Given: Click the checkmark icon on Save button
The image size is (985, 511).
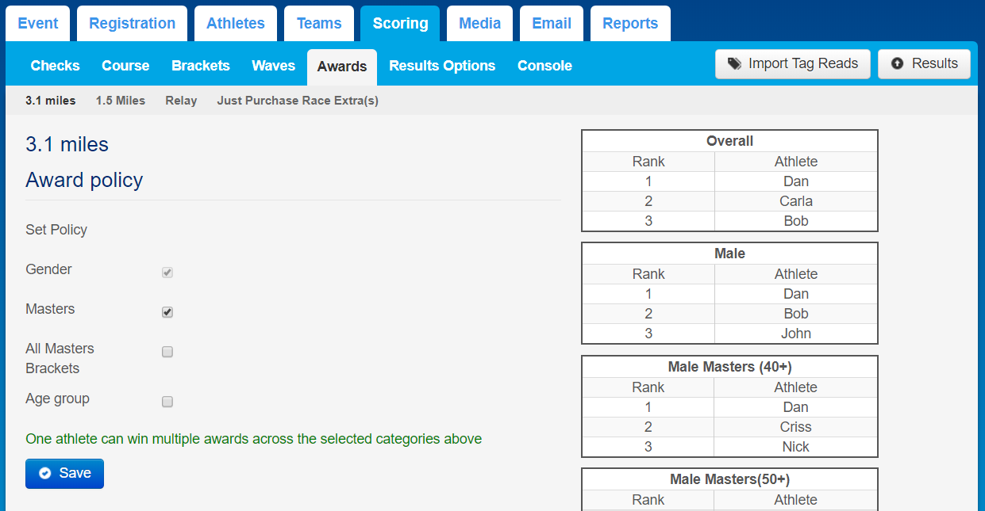Looking at the screenshot, I should click(45, 473).
